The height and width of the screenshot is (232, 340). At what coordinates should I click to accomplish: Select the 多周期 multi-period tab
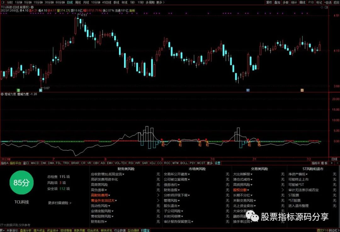click(x=150, y=3)
